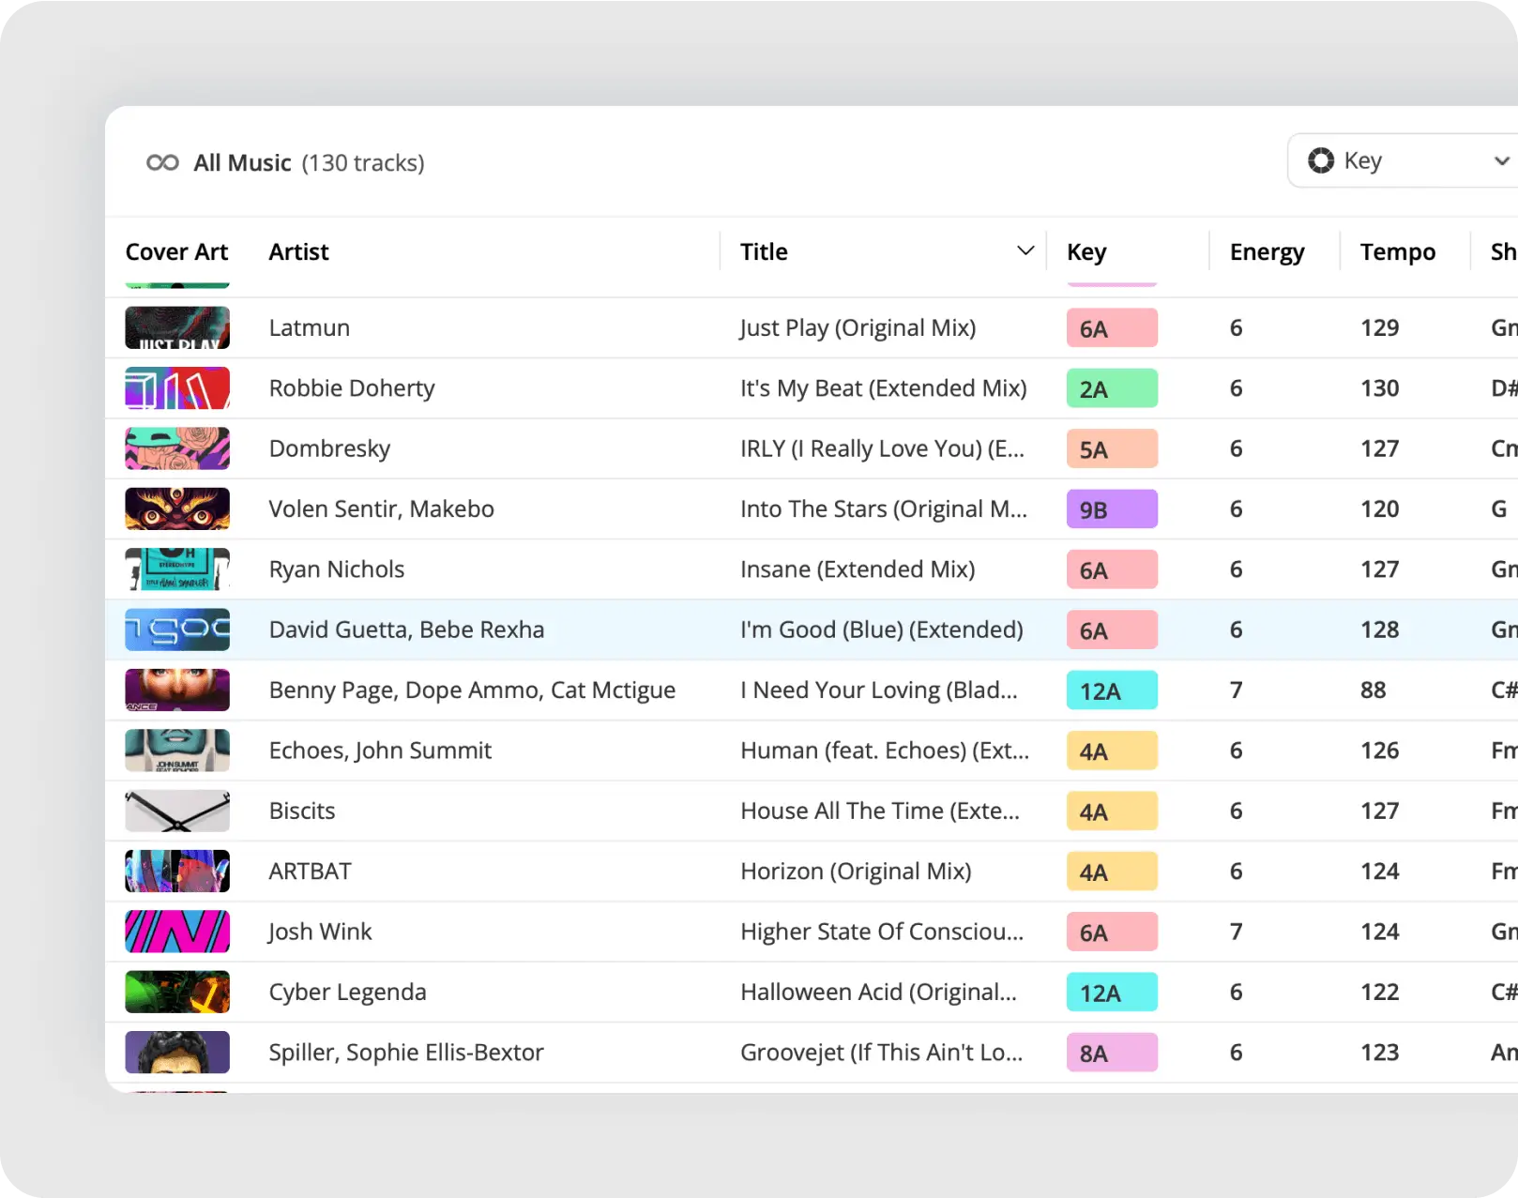
Task: Click the green 2A key tag
Action: [x=1112, y=388]
